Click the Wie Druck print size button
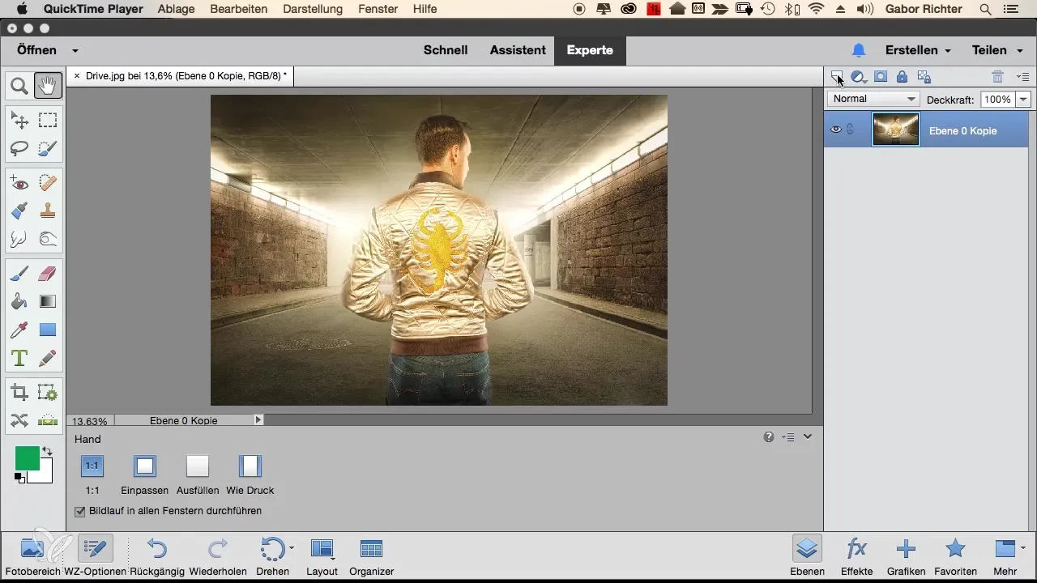 coord(250,466)
